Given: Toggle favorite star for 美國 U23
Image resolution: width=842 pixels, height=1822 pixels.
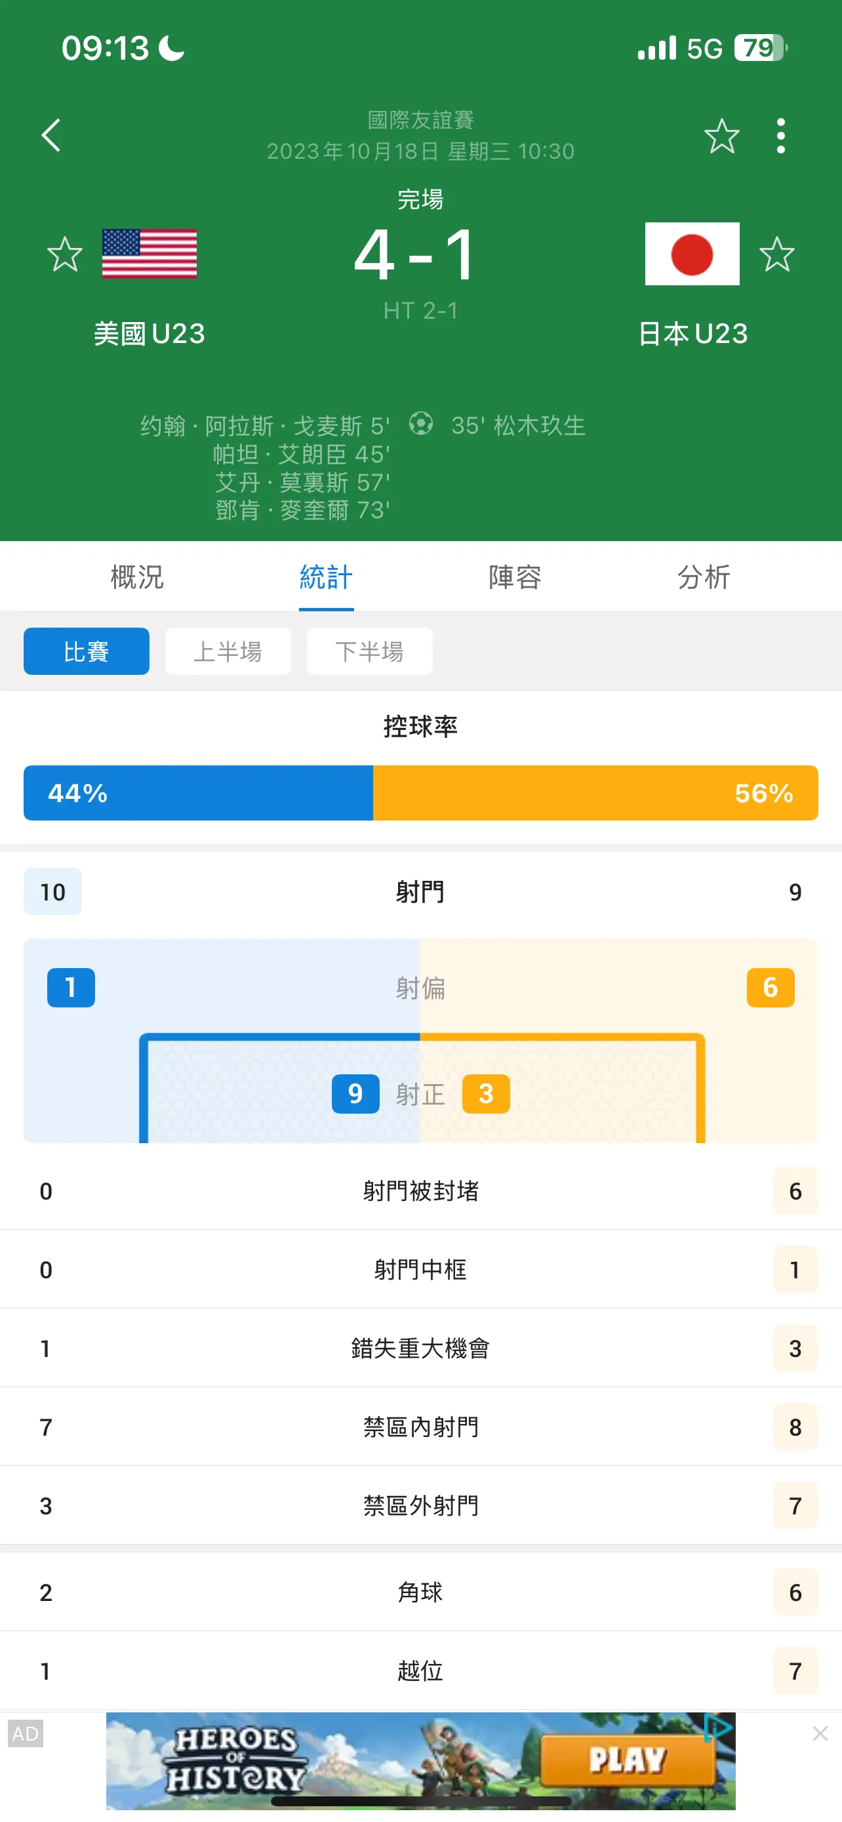Looking at the screenshot, I should [65, 254].
